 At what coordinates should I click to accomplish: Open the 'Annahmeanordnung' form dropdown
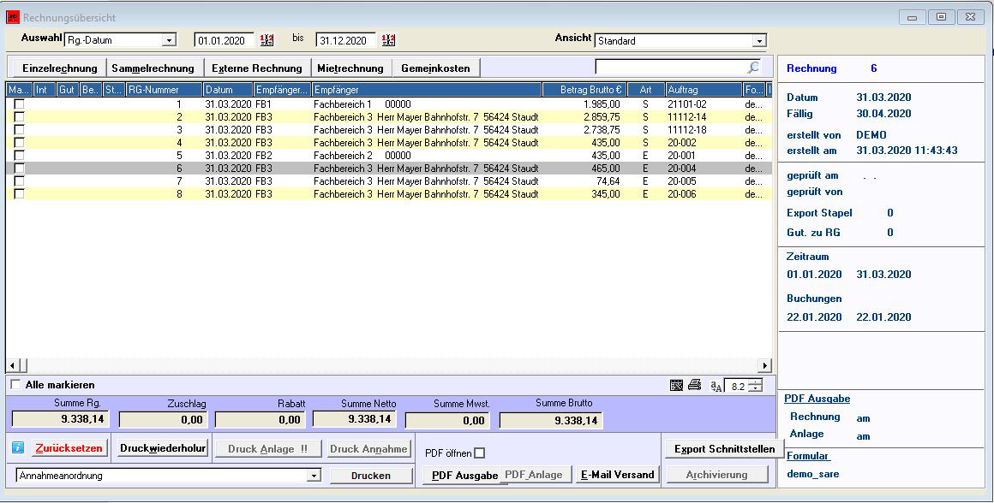[314, 476]
